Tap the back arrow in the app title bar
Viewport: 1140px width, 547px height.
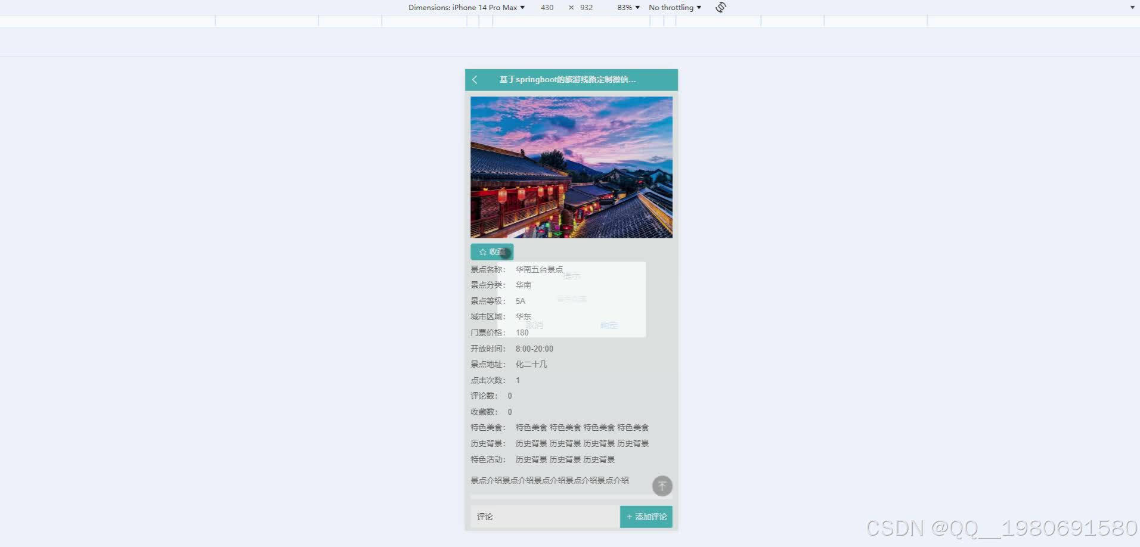coord(475,79)
